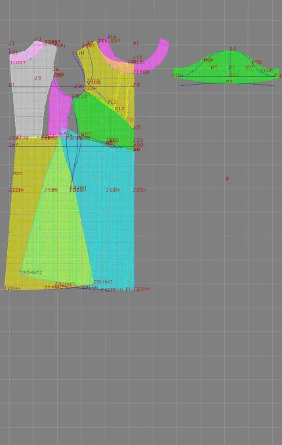Click the MO label under the sleeve

coord(230,81)
